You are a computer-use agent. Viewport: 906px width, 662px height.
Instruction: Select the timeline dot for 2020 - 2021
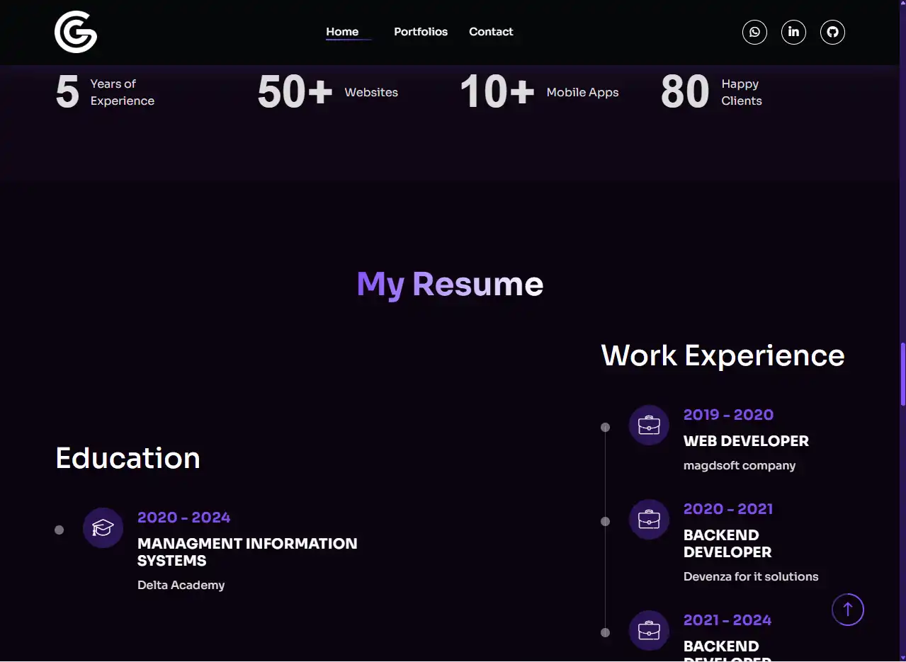(x=605, y=521)
